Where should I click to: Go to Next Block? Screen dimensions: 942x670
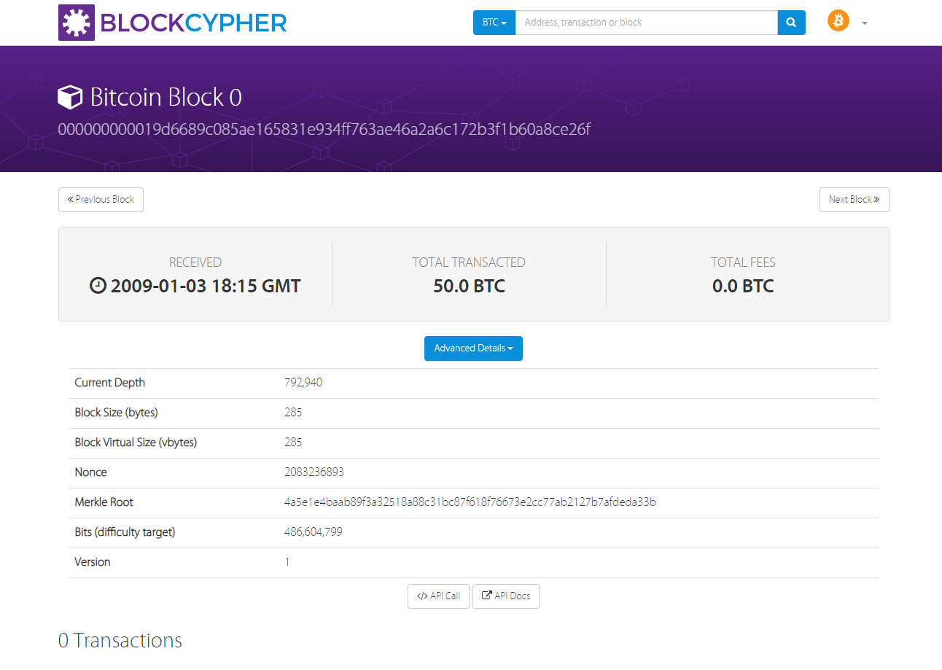(854, 200)
